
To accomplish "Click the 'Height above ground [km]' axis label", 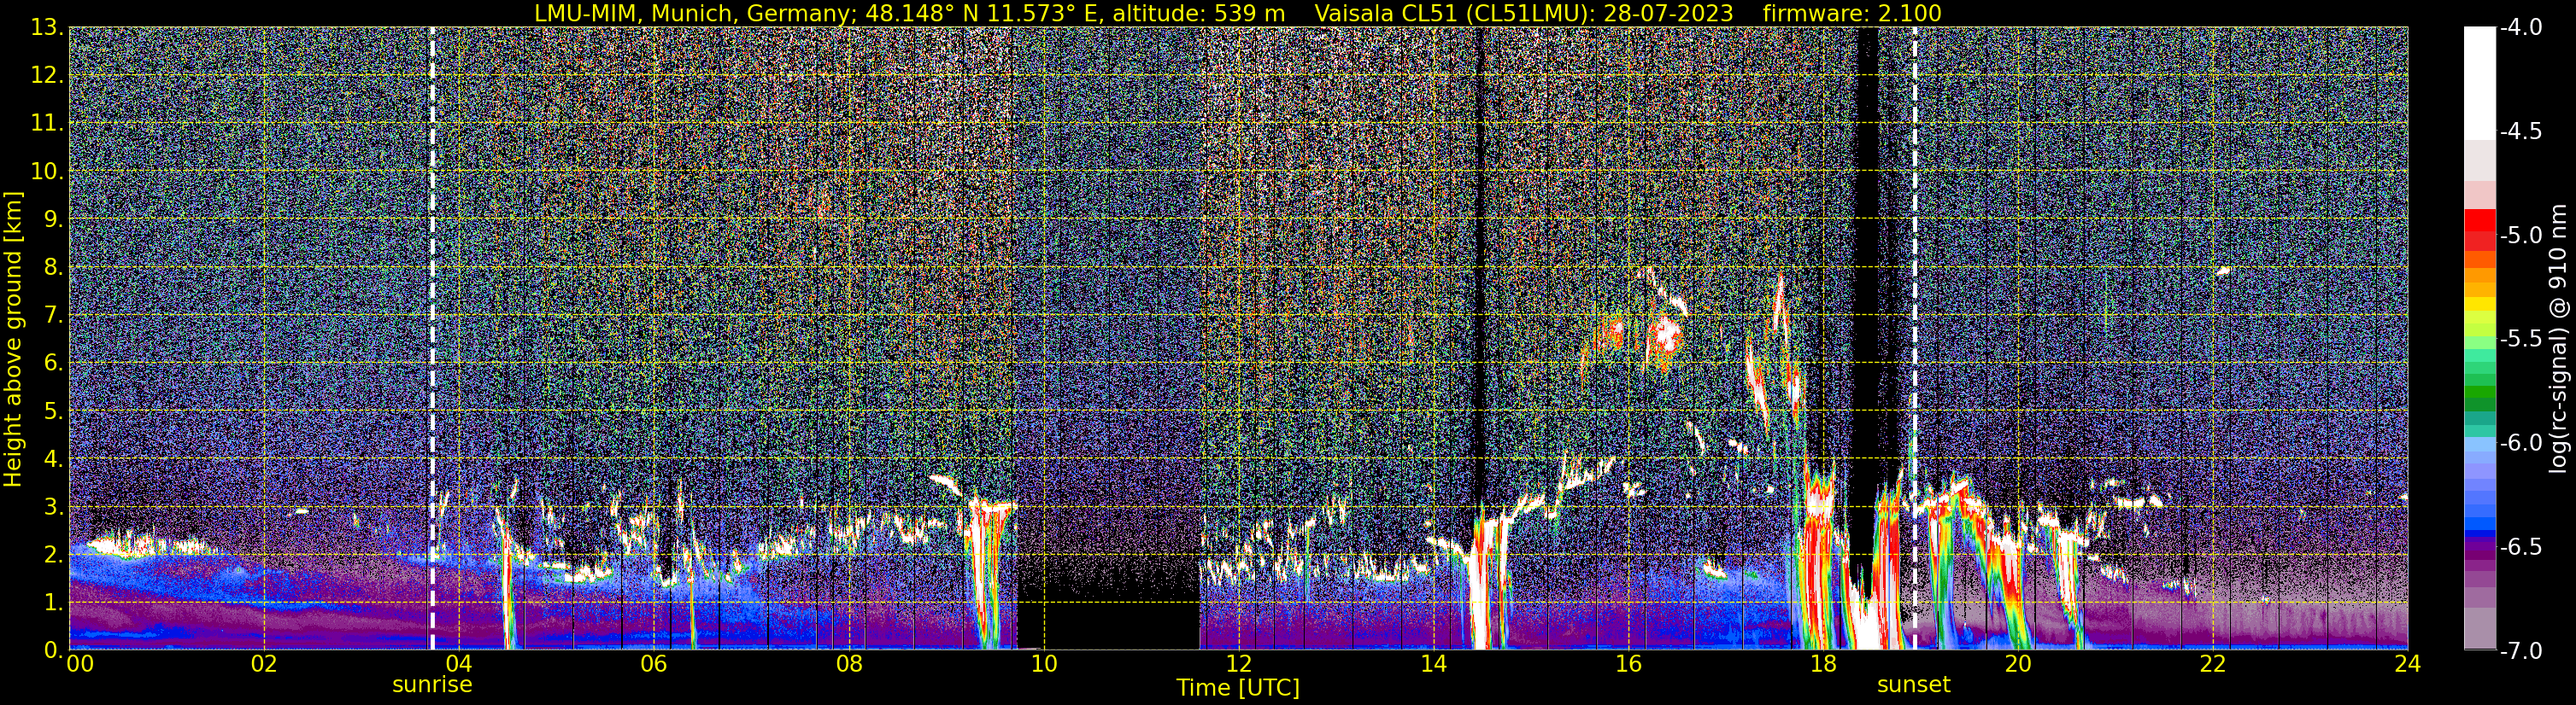I will (x=13, y=339).
